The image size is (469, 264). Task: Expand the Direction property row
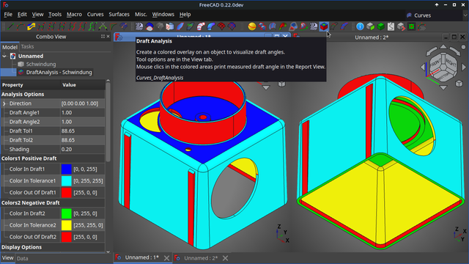tap(4, 103)
